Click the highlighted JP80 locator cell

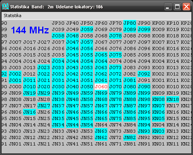click(x=130, y=23)
